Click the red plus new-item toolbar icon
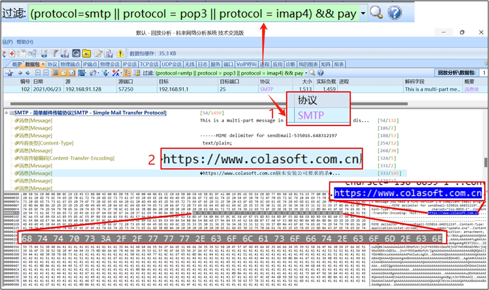 click(x=12, y=53)
